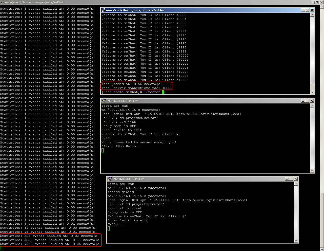Click the 'hello' line in the Client #5 window
Screen dimensions: 324x251
pos(107,138)
